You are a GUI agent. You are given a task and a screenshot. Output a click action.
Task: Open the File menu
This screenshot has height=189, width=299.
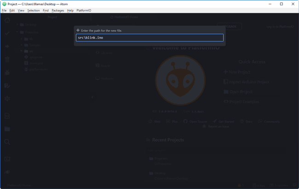[x=4, y=11]
